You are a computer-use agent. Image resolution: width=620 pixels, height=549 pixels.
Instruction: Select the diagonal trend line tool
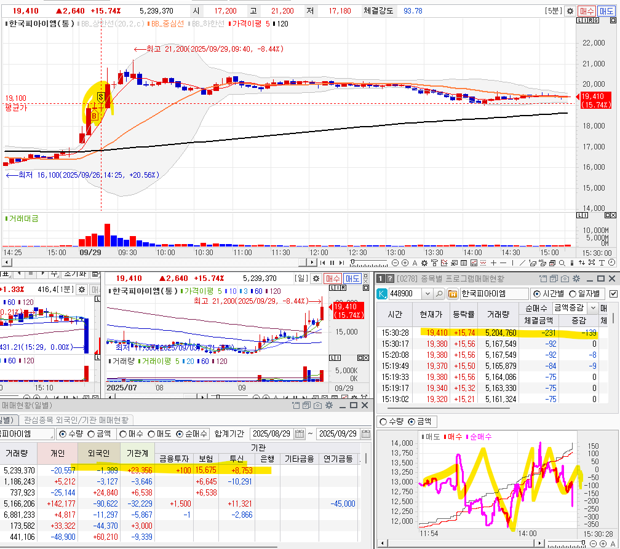(x=522, y=263)
